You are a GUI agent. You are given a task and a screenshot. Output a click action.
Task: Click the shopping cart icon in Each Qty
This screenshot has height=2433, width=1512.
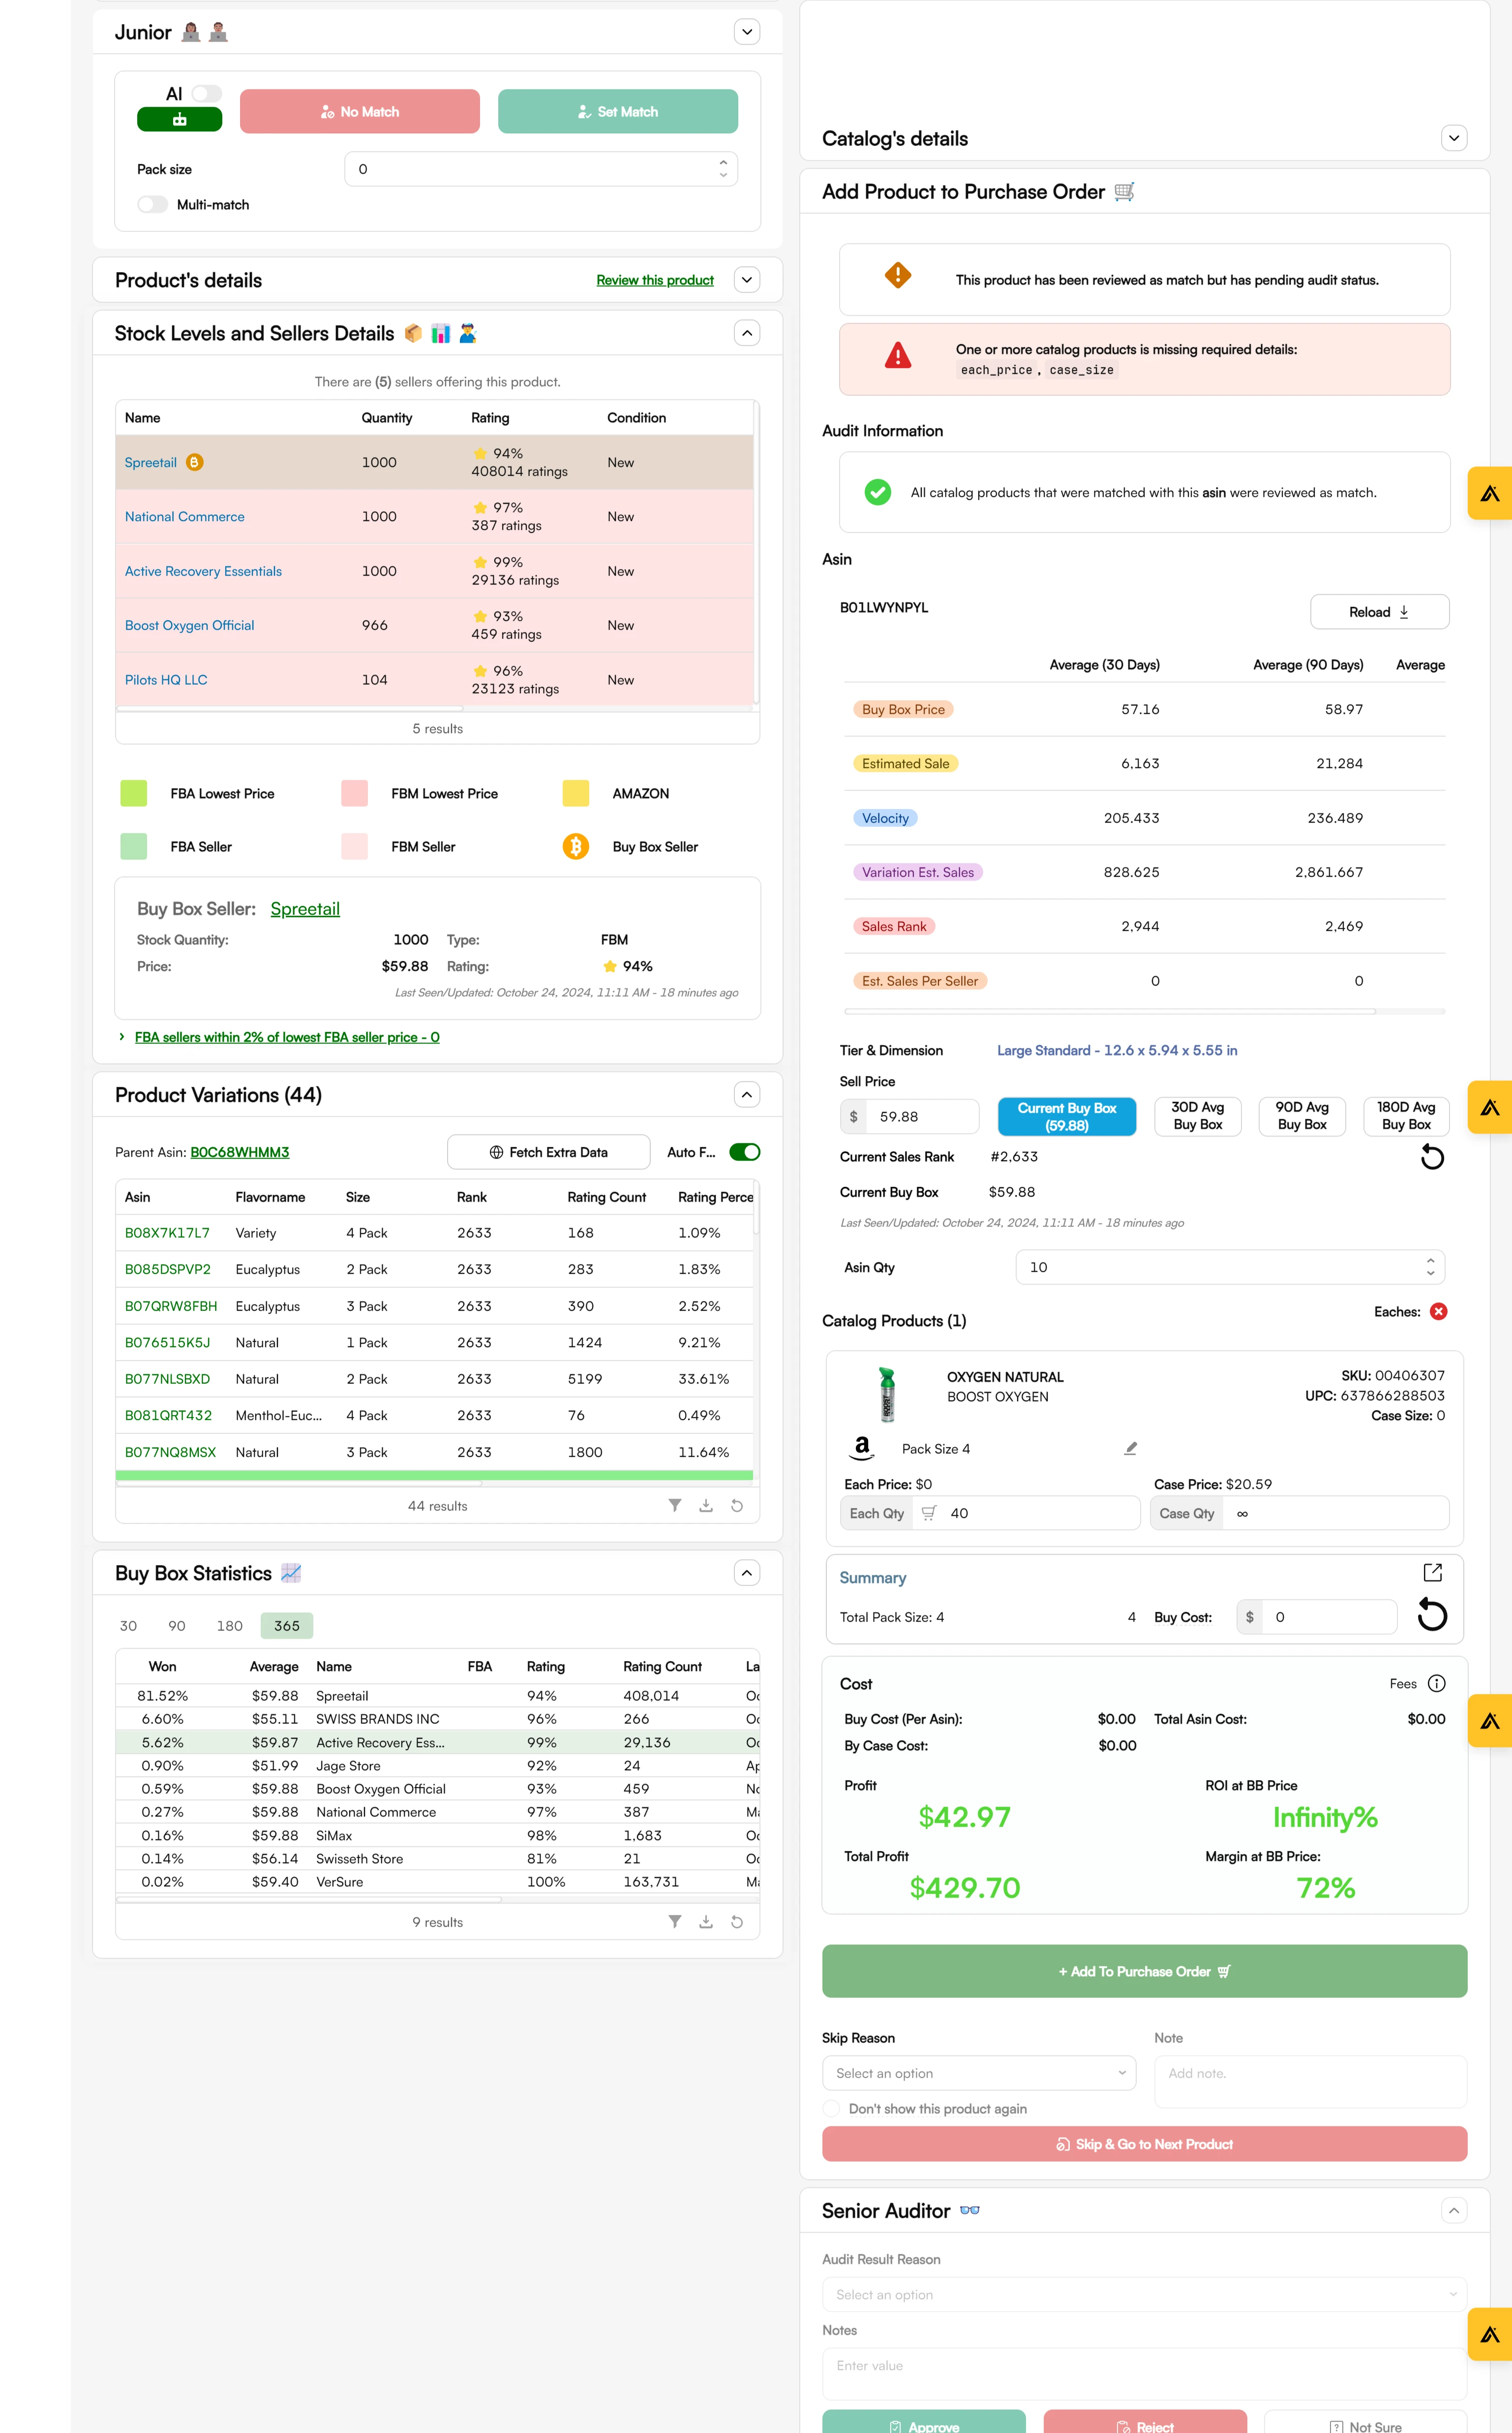tap(929, 1513)
